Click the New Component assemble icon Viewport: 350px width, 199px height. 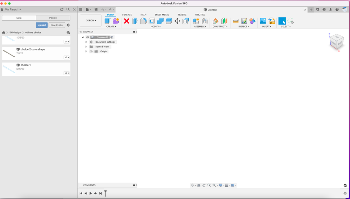(x=196, y=21)
